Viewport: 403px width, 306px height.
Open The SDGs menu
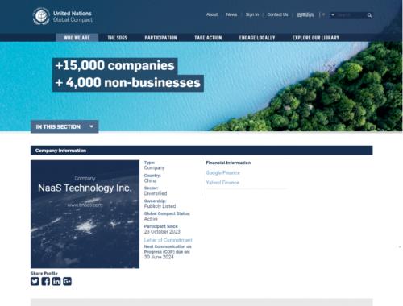point(117,38)
